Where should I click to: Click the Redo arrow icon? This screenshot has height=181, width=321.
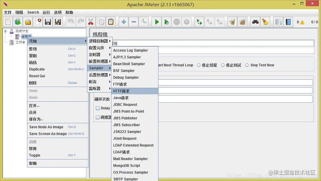point(81,22)
